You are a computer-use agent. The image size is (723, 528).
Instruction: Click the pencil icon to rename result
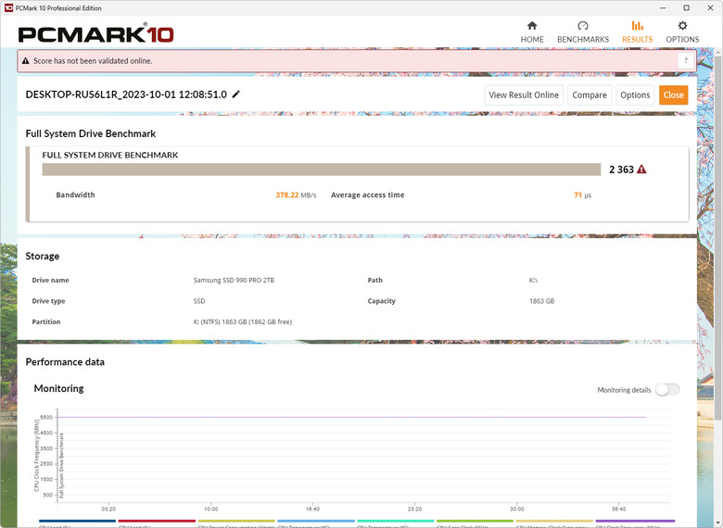click(x=236, y=94)
